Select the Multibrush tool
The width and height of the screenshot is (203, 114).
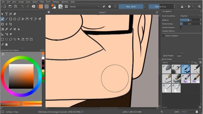(39, 19)
